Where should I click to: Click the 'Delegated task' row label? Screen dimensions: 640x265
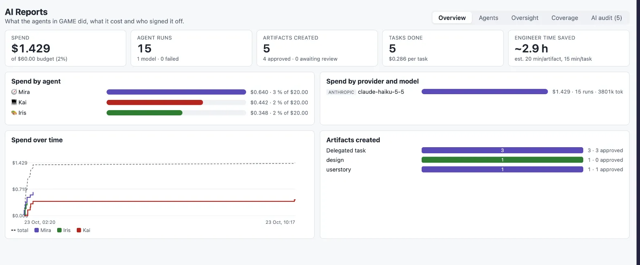coord(346,150)
